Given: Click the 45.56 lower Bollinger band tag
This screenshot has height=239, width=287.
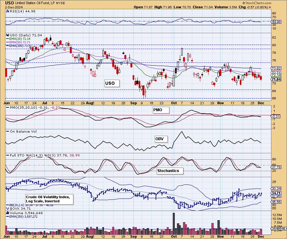Looking at the screenshot, I should tap(276, 202).
